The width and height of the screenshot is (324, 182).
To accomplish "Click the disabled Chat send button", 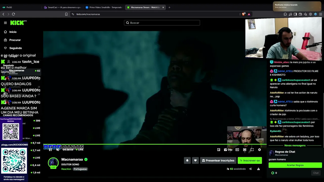I will point(316,173).
